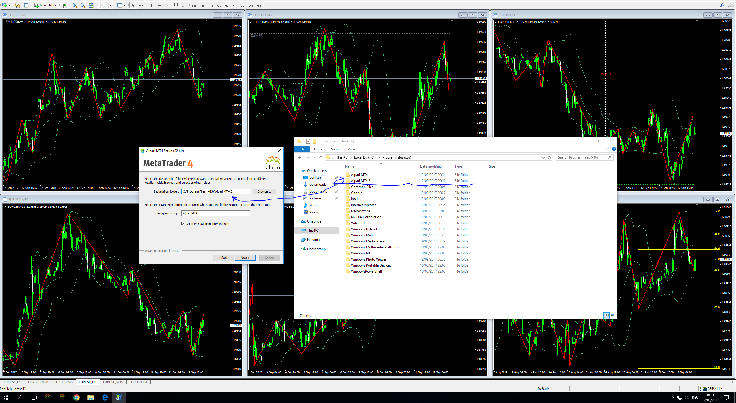Open Share ribbon tab in Explorer
This screenshot has width=736, height=403.
335,149
